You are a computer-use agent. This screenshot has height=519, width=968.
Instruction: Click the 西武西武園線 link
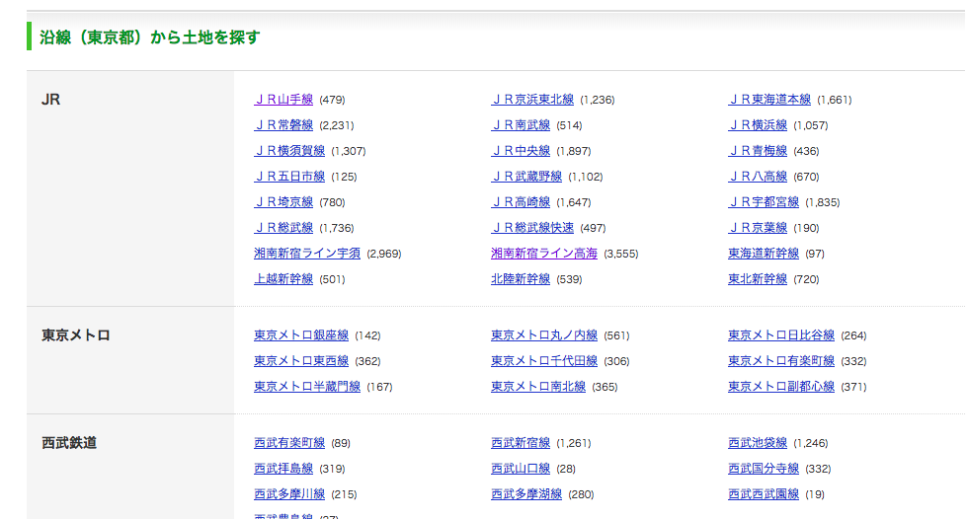coord(764,494)
